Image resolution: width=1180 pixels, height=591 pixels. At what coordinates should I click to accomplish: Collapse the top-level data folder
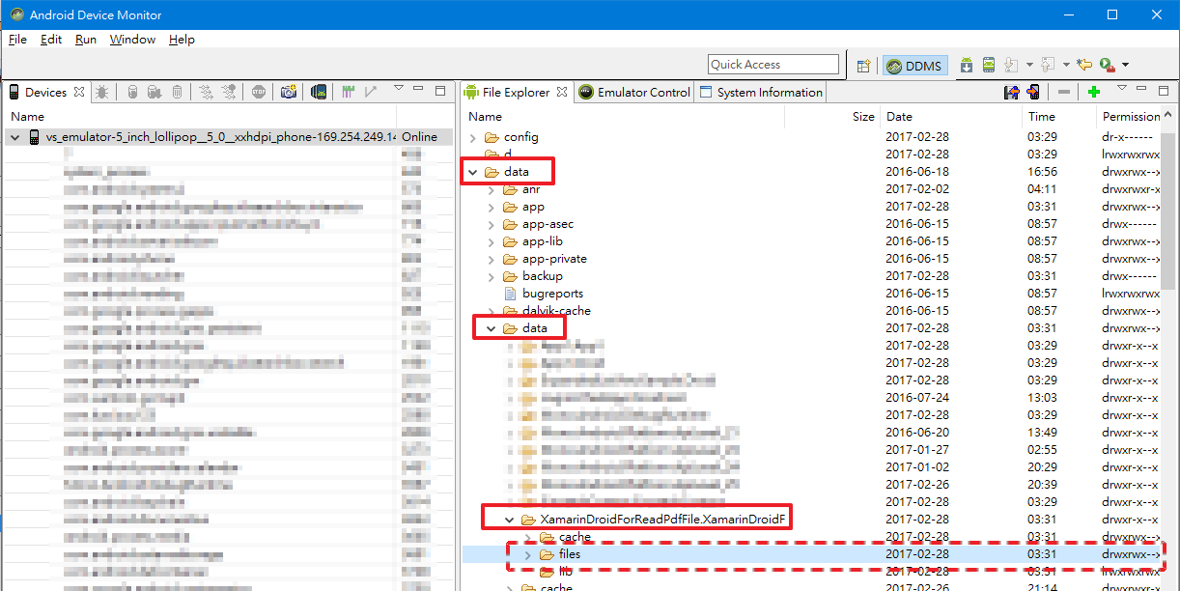[473, 172]
